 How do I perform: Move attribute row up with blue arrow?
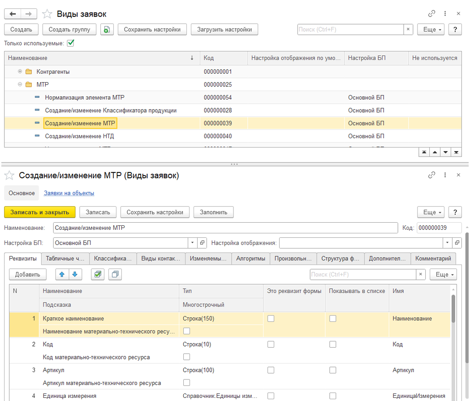62,274
